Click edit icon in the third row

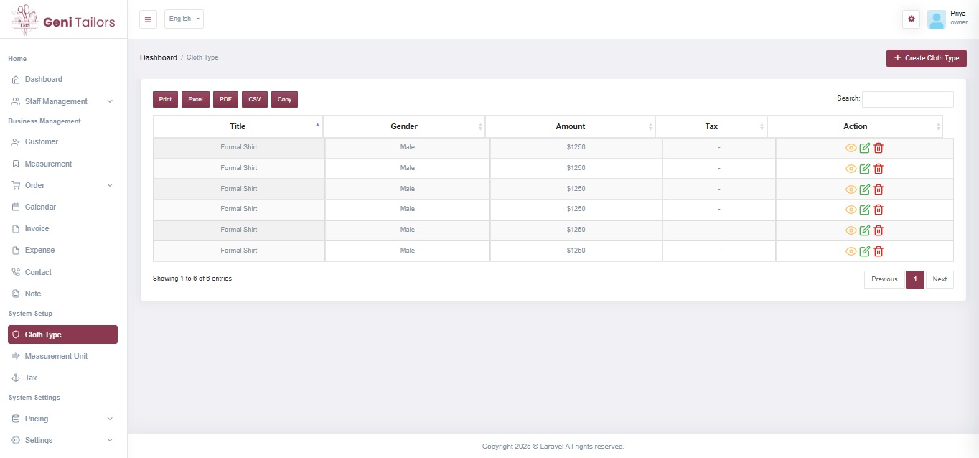(865, 190)
